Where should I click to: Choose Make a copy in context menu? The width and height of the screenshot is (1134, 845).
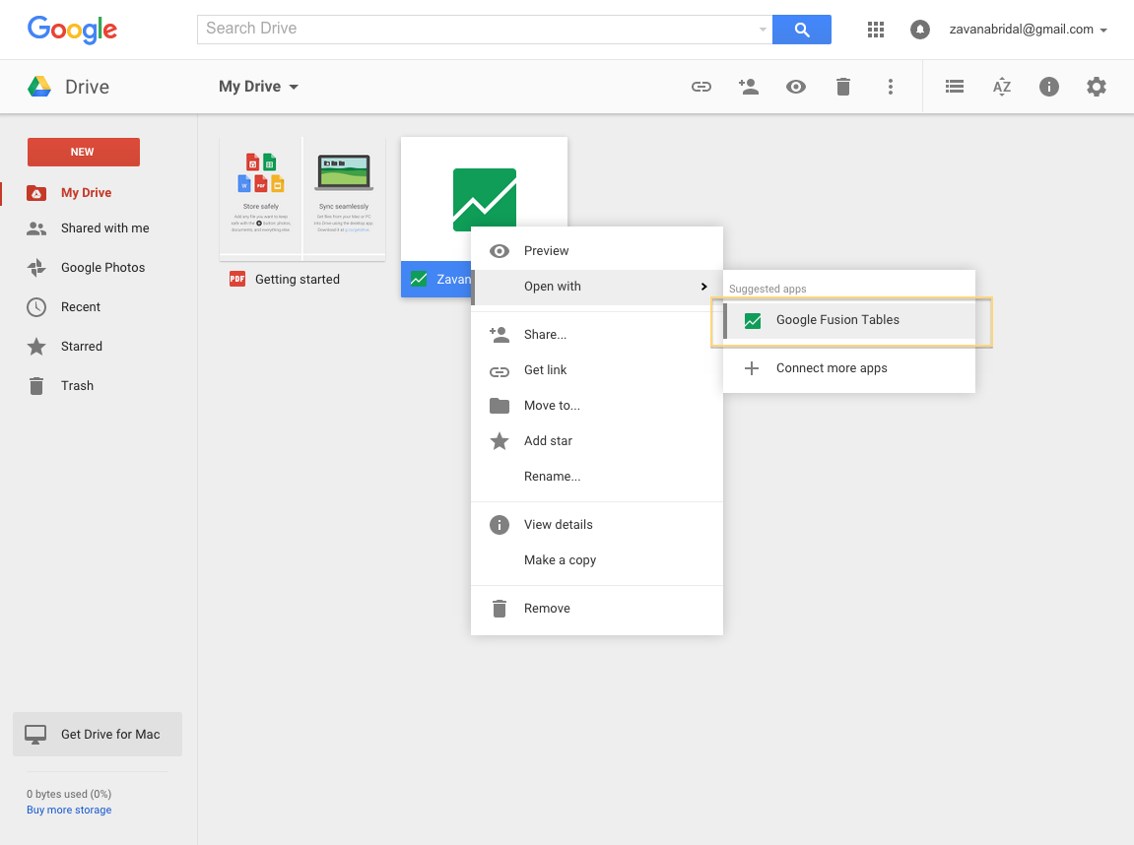[x=597, y=560]
